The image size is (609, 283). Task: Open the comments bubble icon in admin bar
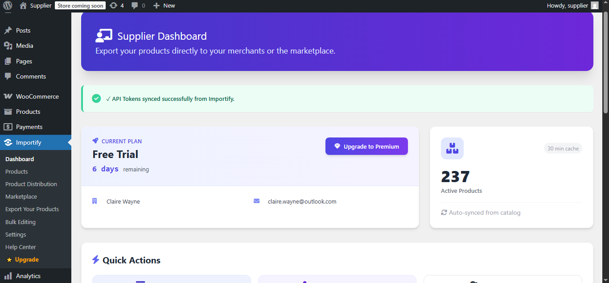coord(135,6)
